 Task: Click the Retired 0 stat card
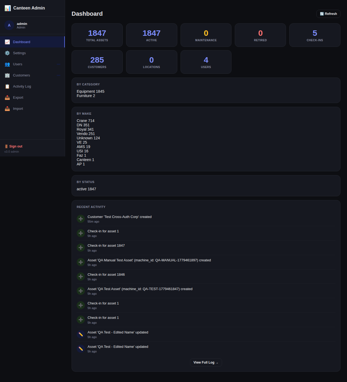pos(260,35)
